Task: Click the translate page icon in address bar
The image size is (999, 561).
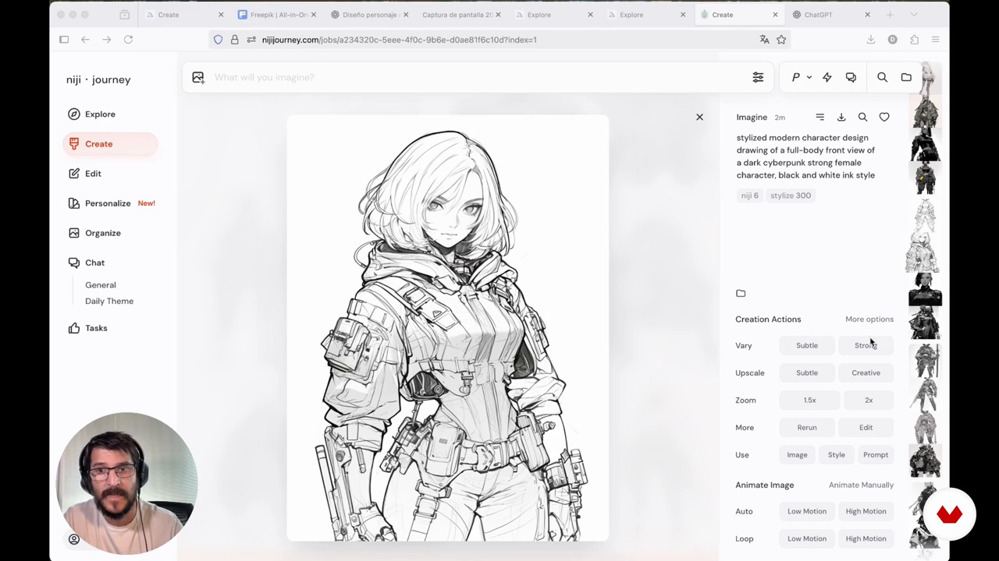Action: [764, 40]
